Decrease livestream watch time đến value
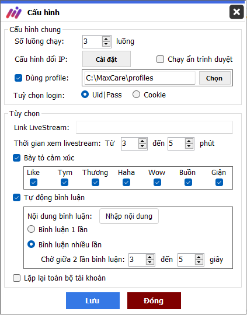The height and width of the screenshot is (315, 247). click(x=189, y=146)
